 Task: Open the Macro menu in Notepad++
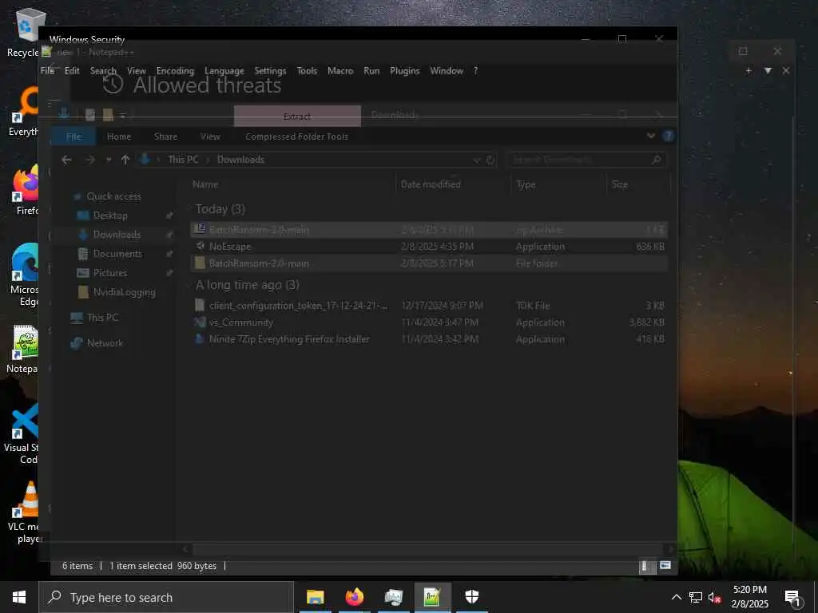pos(340,71)
